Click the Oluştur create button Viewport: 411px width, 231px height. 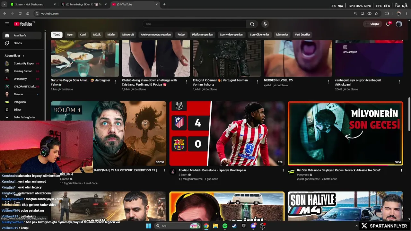pos(372,24)
